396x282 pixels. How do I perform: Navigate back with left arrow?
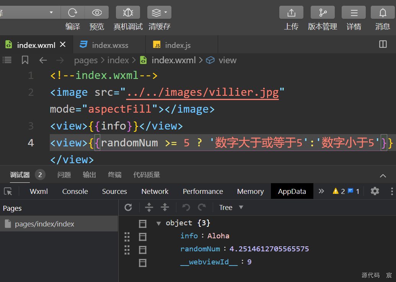point(43,60)
